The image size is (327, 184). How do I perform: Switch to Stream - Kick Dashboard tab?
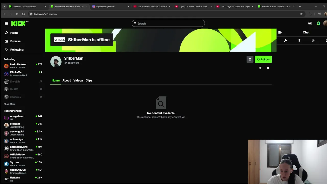coord(28,6)
